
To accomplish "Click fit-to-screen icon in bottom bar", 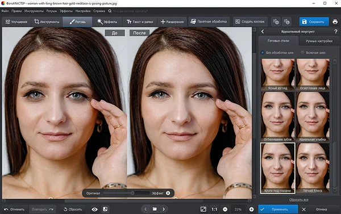I will [203, 209].
